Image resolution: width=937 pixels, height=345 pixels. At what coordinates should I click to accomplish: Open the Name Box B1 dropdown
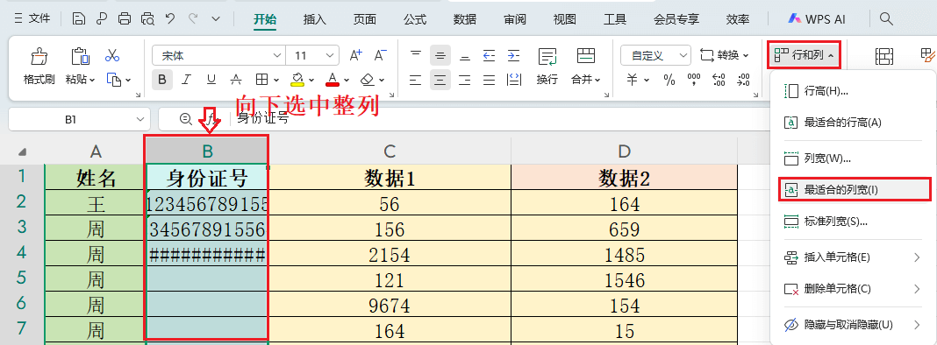point(140,119)
